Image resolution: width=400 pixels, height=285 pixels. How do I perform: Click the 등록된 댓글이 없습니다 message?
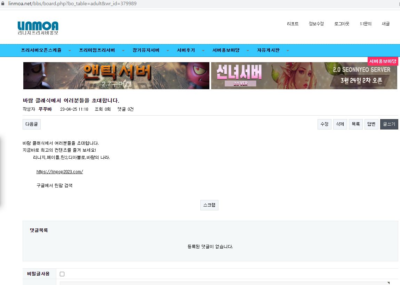tap(210, 246)
